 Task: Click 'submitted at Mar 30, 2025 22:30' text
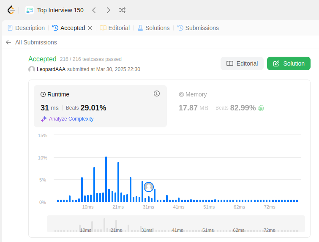tap(104, 69)
